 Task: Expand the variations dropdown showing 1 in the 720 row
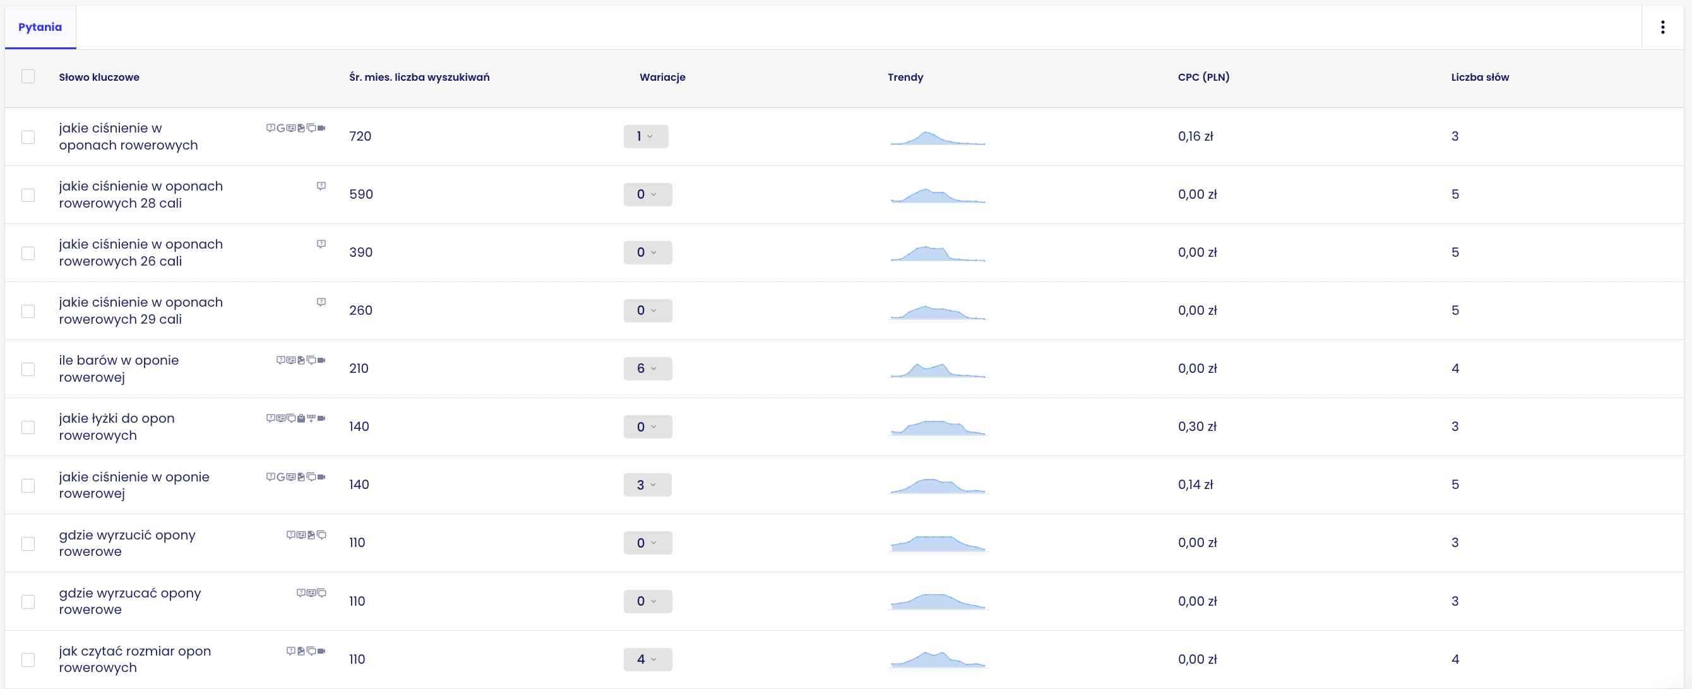pos(646,136)
